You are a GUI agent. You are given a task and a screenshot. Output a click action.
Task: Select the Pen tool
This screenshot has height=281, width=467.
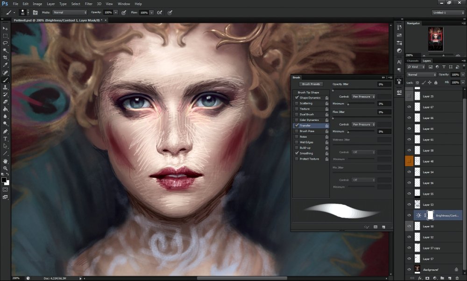pos(5,131)
